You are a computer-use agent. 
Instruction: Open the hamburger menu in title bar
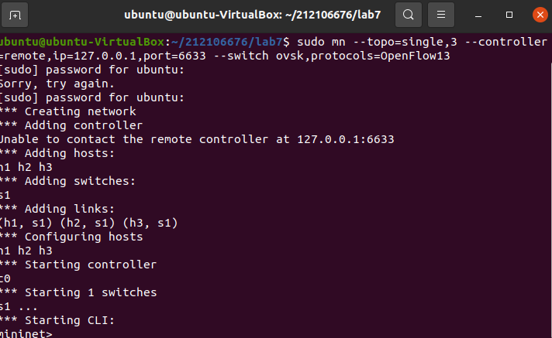(441, 15)
